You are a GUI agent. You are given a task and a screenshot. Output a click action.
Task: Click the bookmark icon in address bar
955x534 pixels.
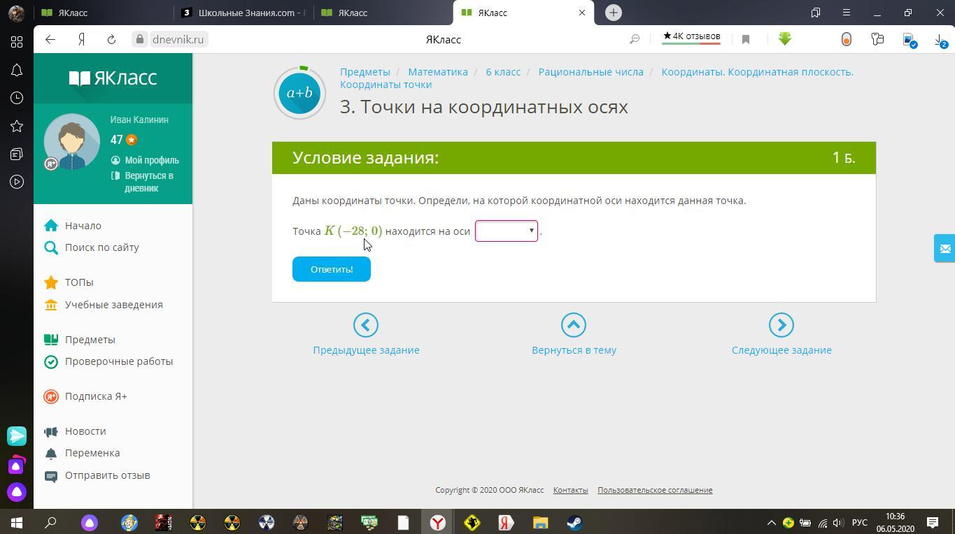(x=746, y=40)
